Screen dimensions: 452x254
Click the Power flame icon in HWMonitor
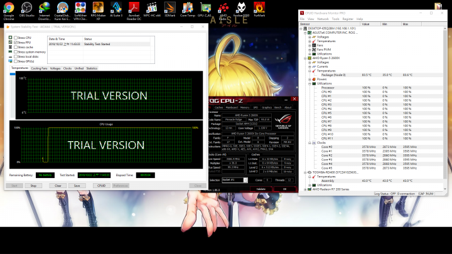click(314, 79)
